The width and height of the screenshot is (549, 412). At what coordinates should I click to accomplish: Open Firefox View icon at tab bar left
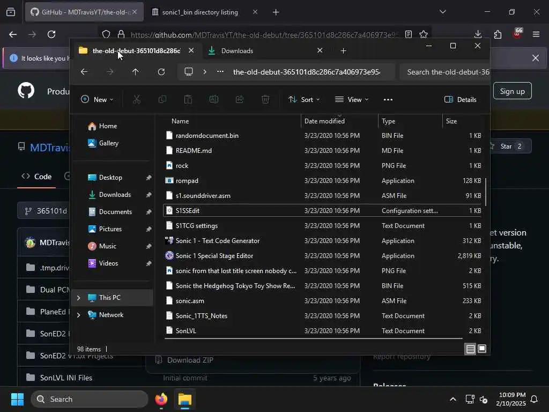point(11,12)
